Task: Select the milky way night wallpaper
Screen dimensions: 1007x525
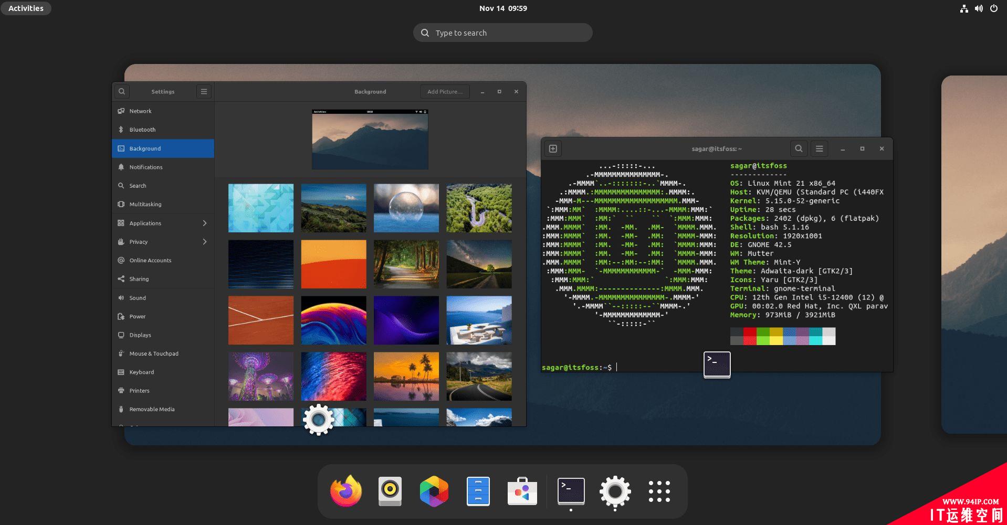Action: [x=479, y=264]
